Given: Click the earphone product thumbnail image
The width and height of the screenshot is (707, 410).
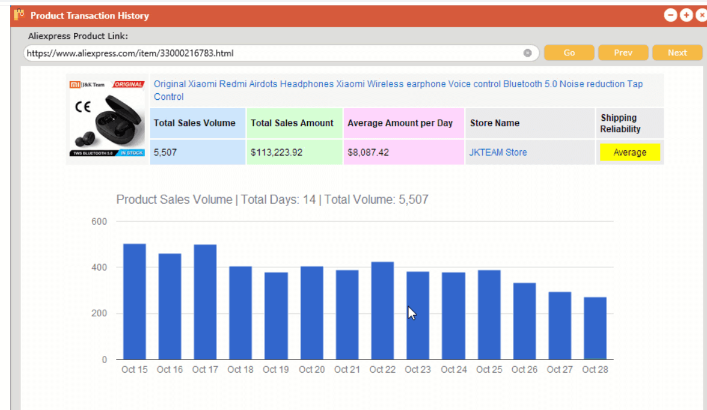Looking at the screenshot, I should point(107,118).
